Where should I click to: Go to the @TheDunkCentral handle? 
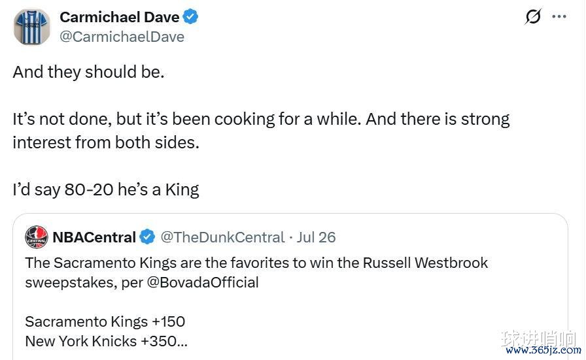222,237
